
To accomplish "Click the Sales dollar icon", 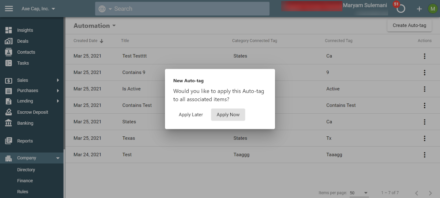I will point(9,80).
